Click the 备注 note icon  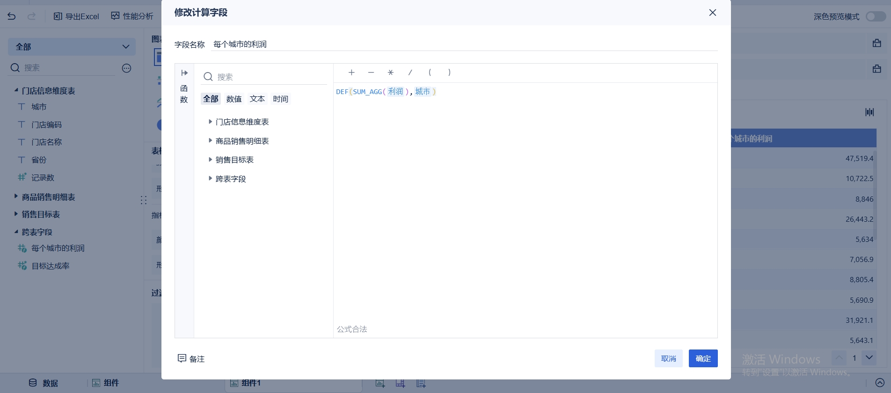[182, 358]
